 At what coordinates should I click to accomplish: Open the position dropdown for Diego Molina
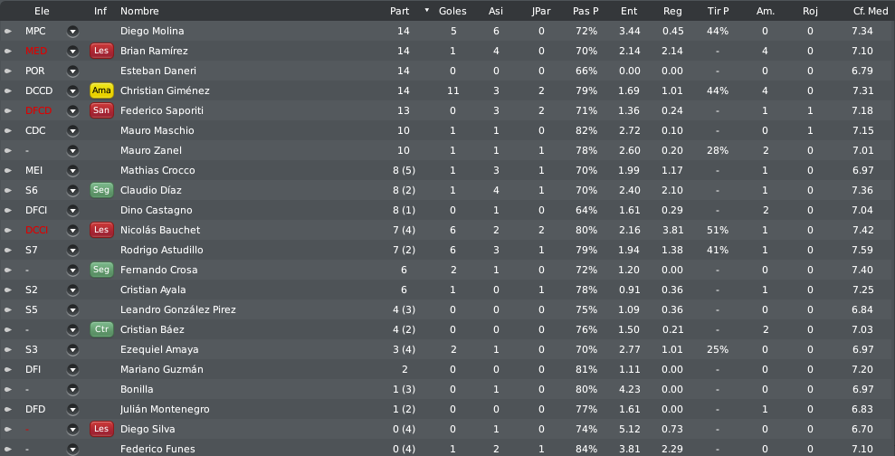[x=72, y=32]
